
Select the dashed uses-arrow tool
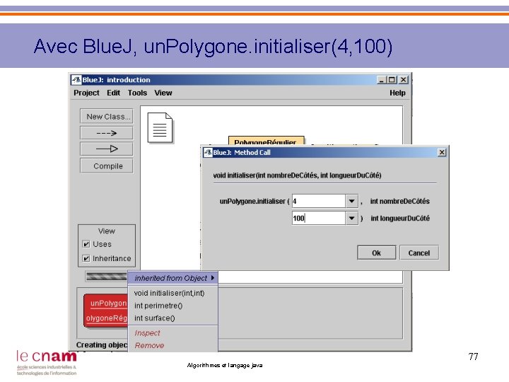pyautogui.click(x=107, y=133)
